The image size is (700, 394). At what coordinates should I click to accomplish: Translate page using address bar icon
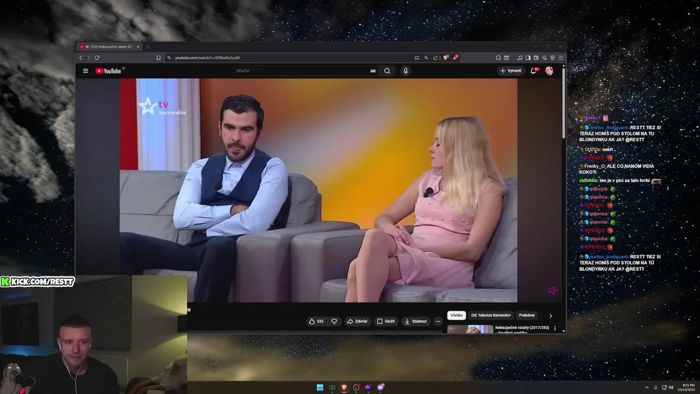426,57
